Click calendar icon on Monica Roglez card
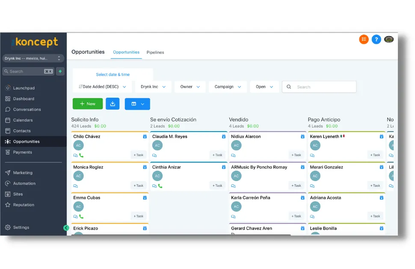The height and width of the screenshot is (269, 415). pyautogui.click(x=145, y=167)
